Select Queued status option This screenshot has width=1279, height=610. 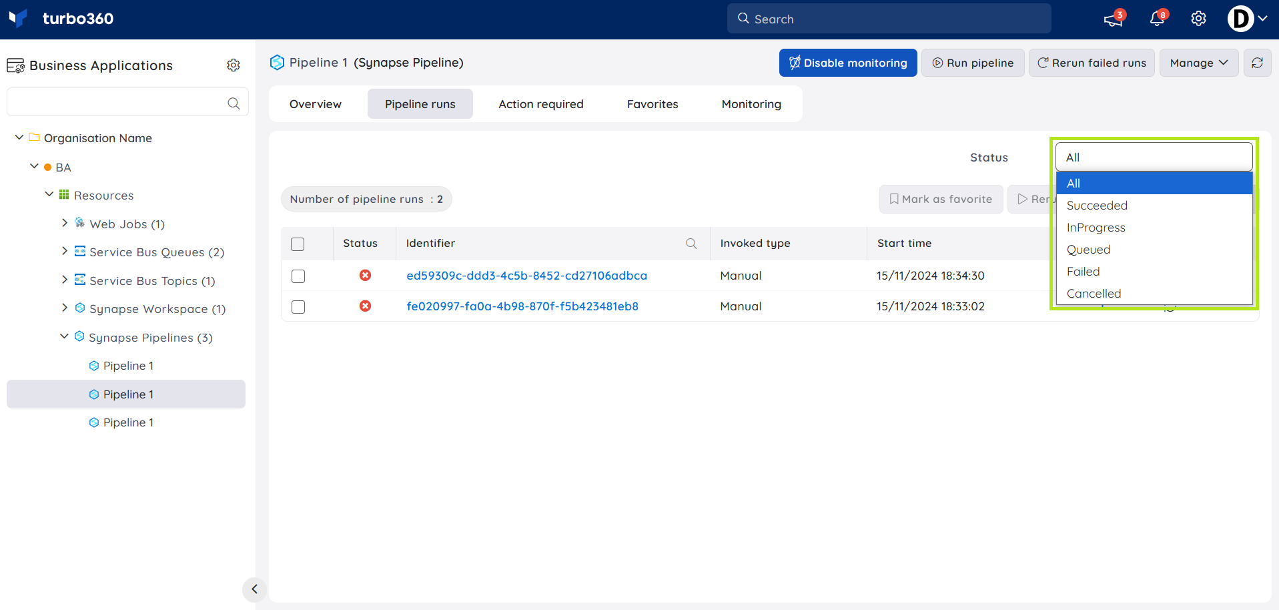(1154, 250)
